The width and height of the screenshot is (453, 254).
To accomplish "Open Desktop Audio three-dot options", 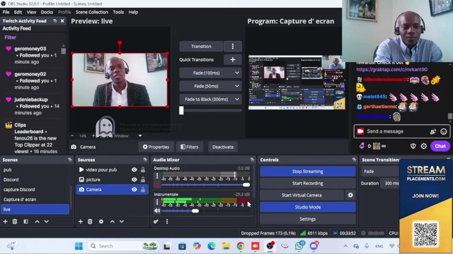I will coord(157,176).
